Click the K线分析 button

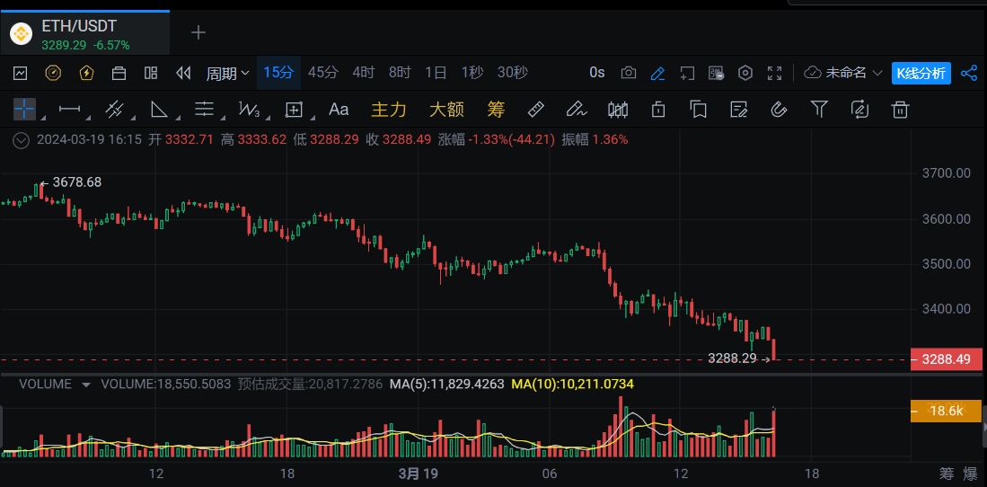[921, 73]
